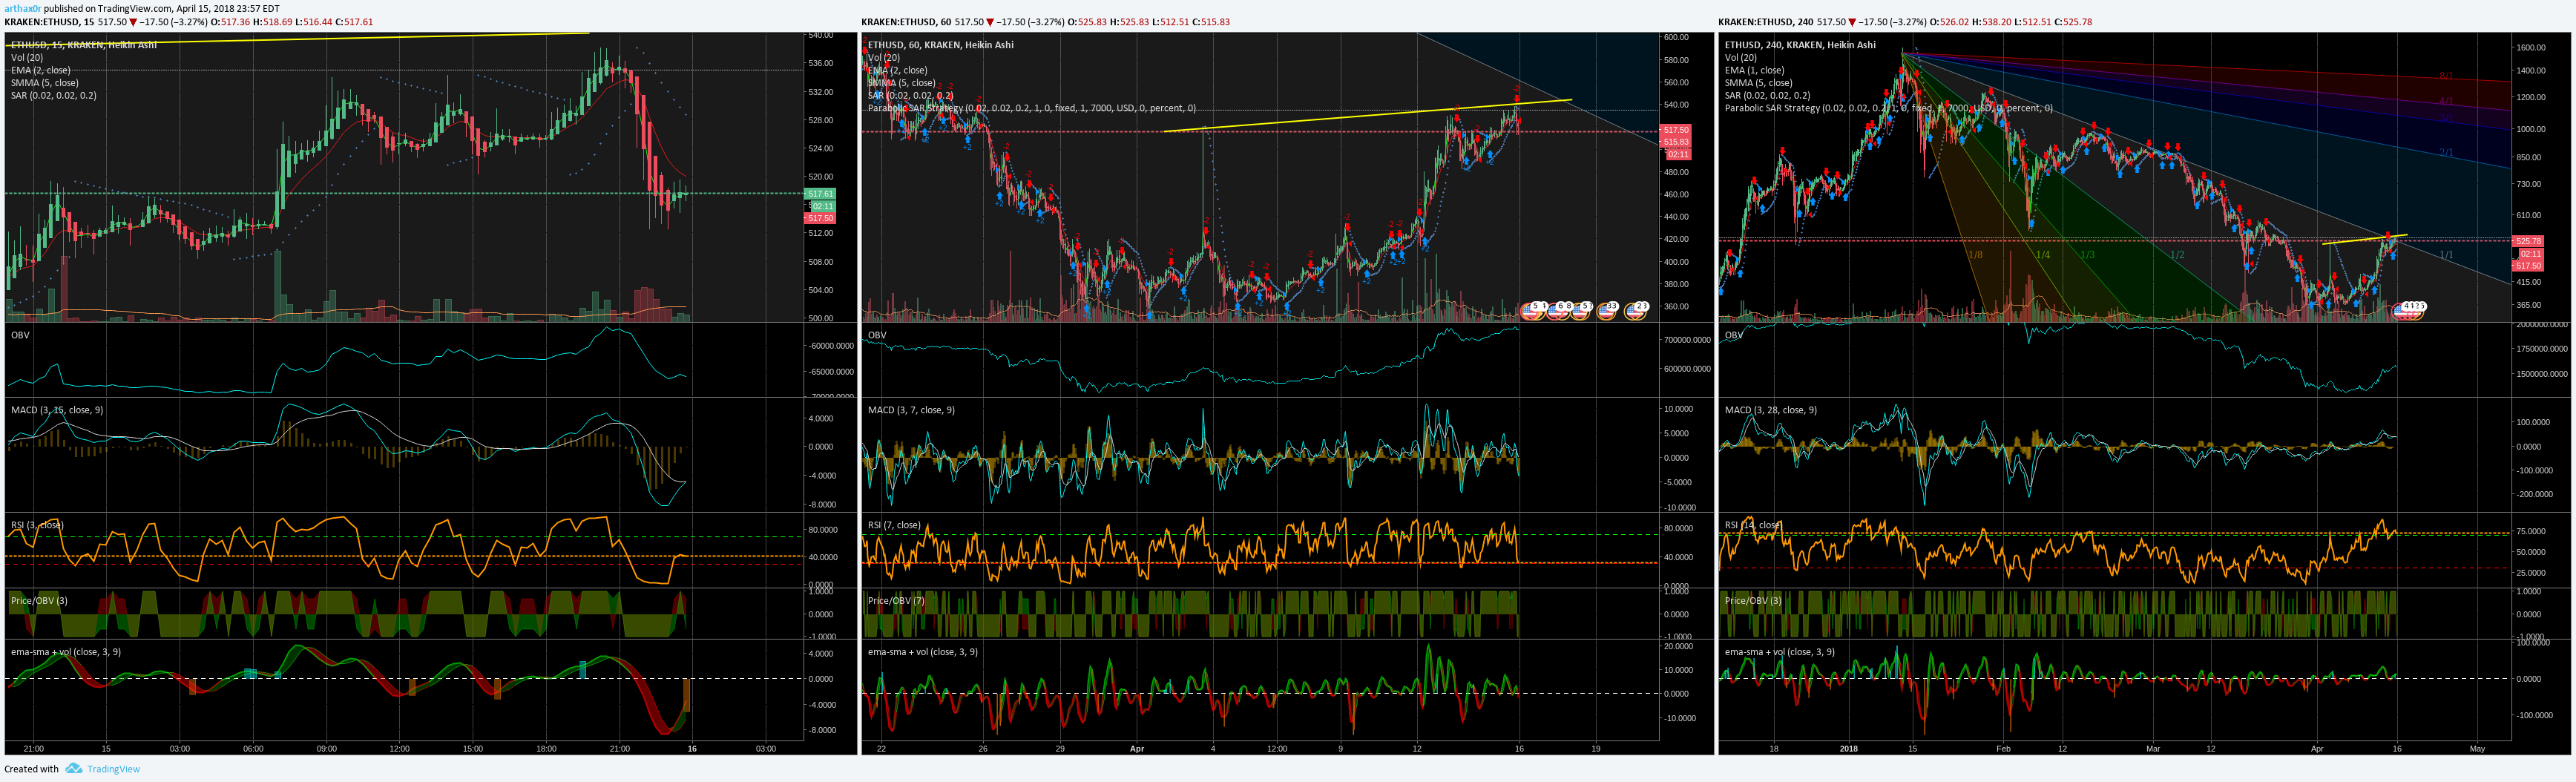Select 'ema-sma + vol' in the 15-minute chart

[65, 652]
